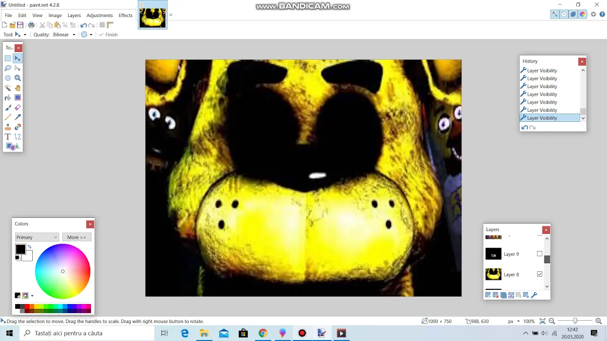This screenshot has height=341, width=607.
Task: Select the Text tool
Action: [x=8, y=137]
